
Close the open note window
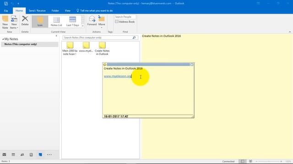pos(192,65)
